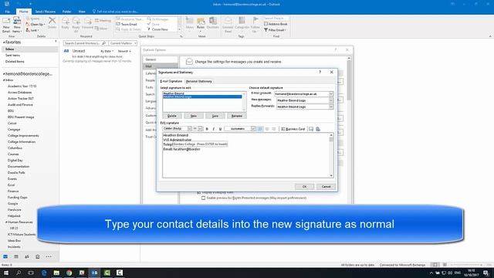Click the Rename signature button
Screen dimensions: 494x278
coord(237,116)
